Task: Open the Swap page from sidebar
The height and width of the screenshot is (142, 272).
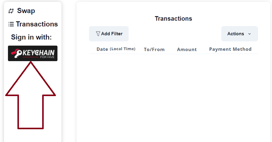Action: click(x=22, y=11)
